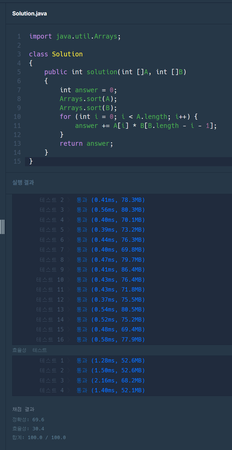Select result '통과 (0.40ms, 69.8MB)' for 테스트 7

coord(111,249)
